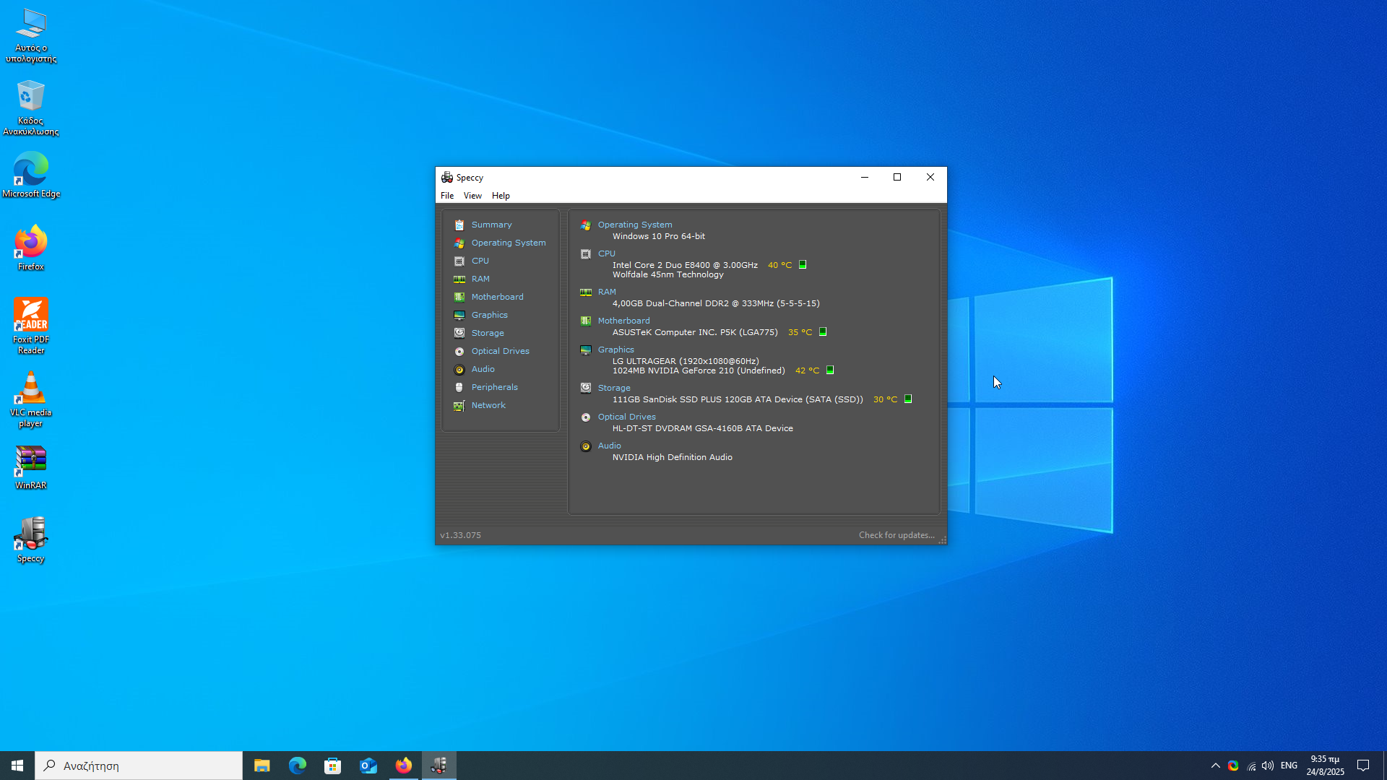1387x780 pixels.
Task: Click the Motherboard temperature indicator next to 35 °C
Action: (823, 332)
